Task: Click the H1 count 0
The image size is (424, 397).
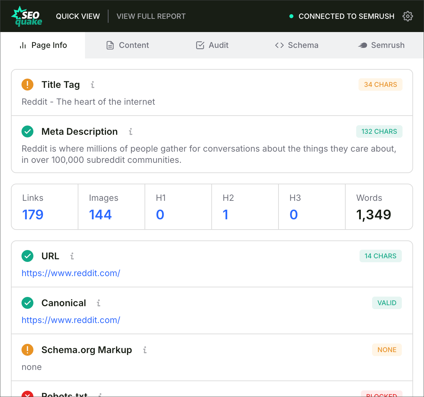Action: pyautogui.click(x=160, y=215)
